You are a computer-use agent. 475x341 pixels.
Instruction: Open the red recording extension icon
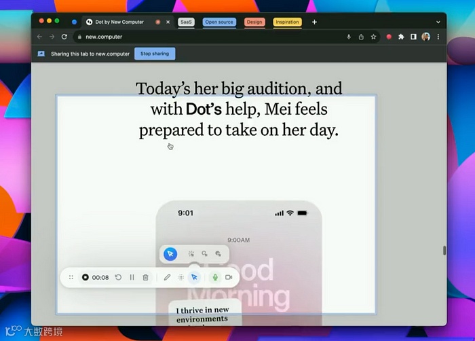click(x=389, y=37)
